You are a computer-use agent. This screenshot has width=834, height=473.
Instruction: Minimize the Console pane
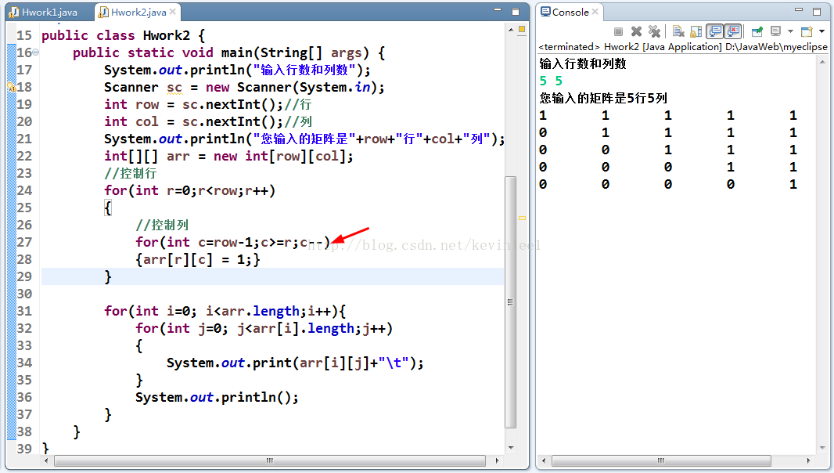coord(799,10)
